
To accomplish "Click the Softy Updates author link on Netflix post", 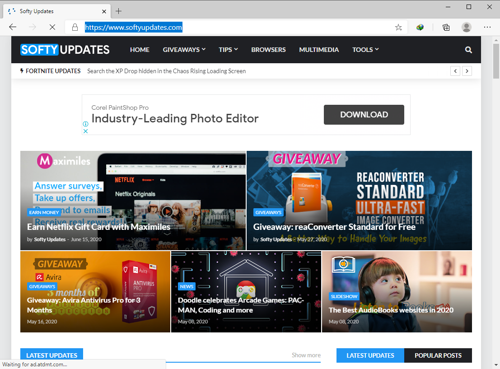I will point(50,239).
